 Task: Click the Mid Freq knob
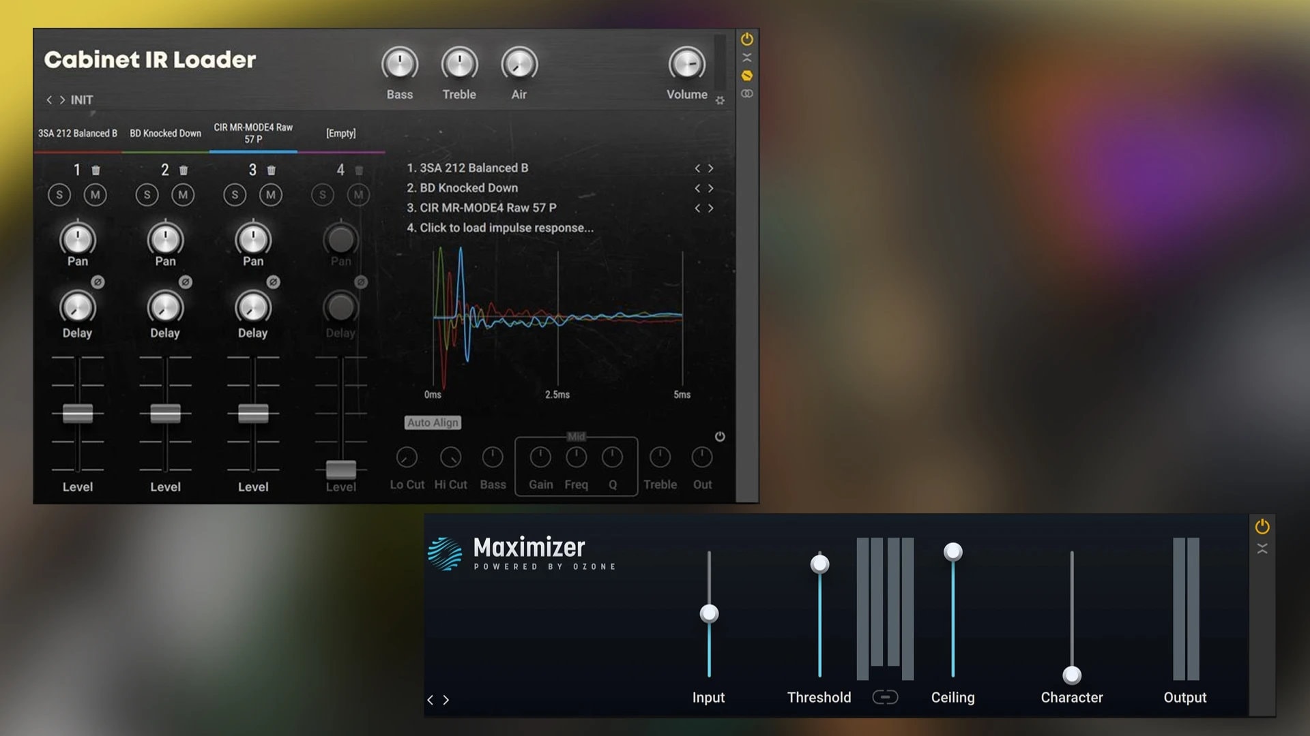(x=577, y=457)
